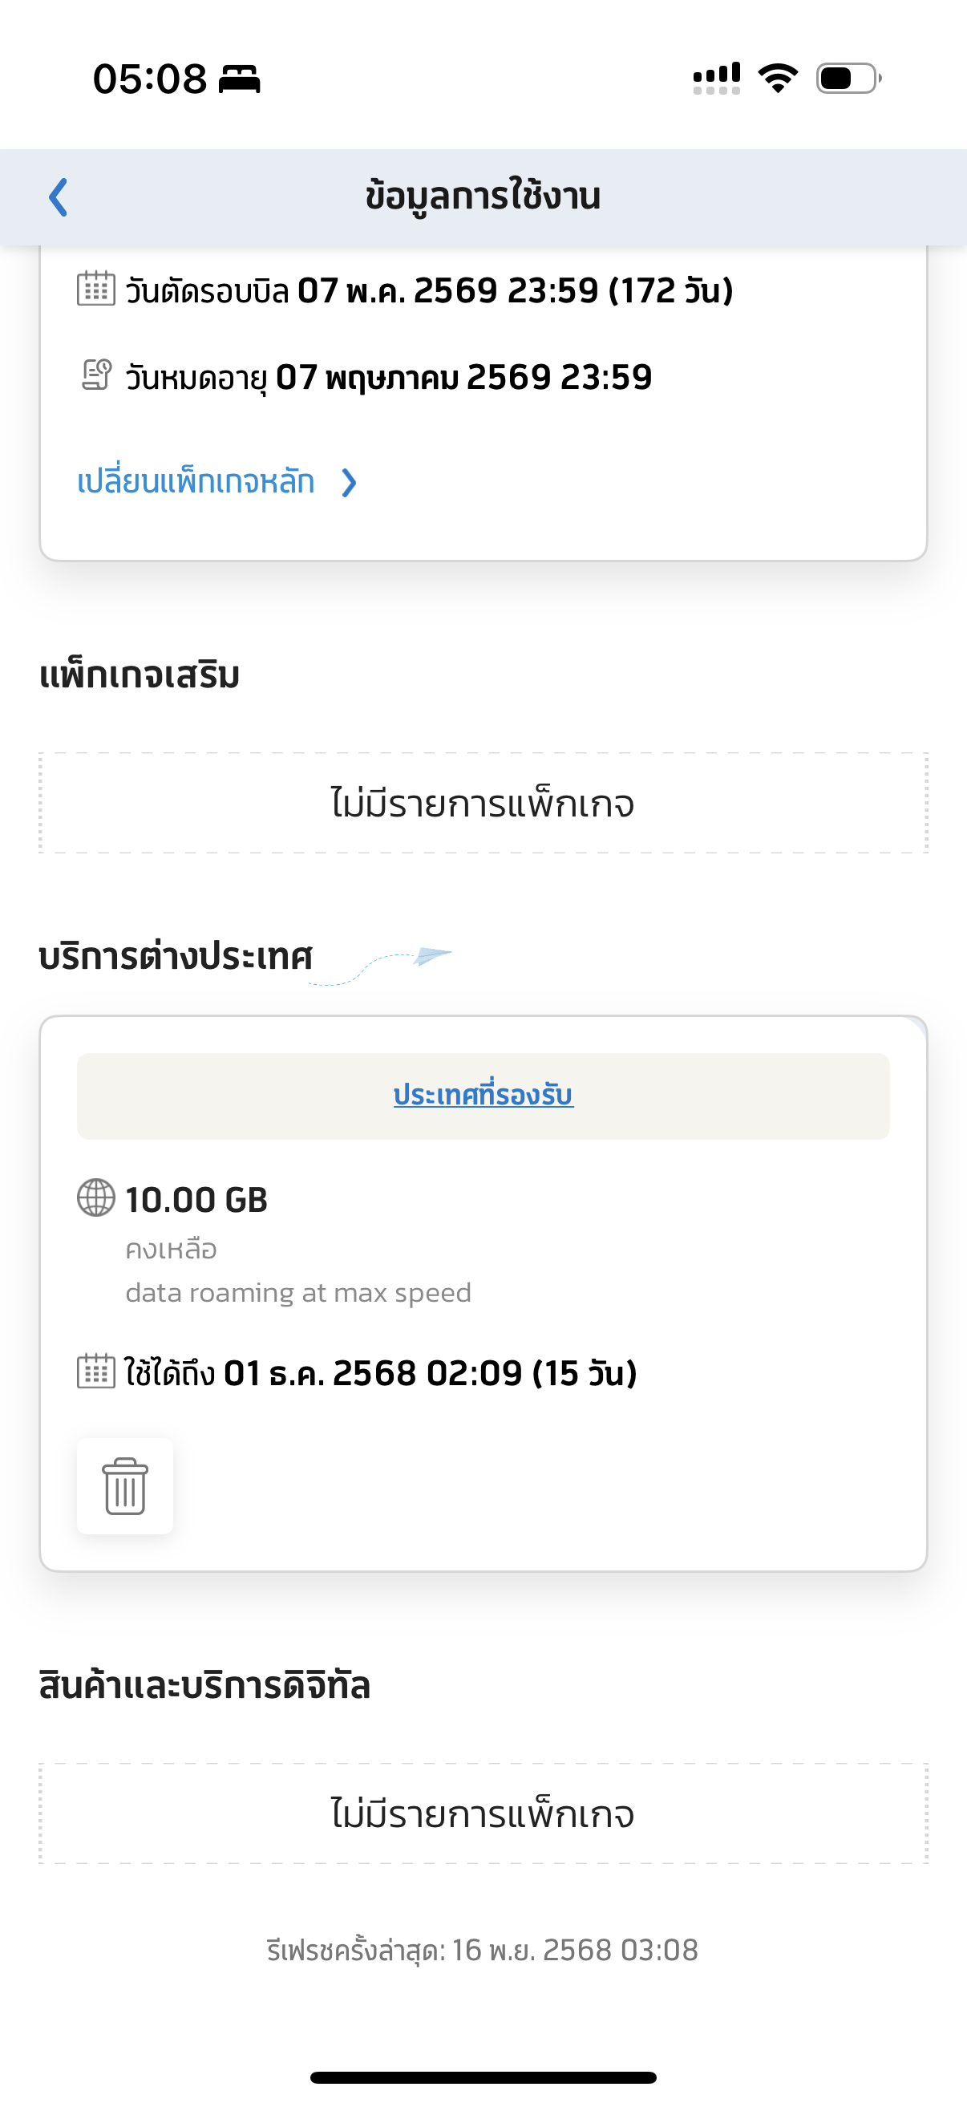The height and width of the screenshot is (2103, 967).
Task: Tap the calendar icon next to วันตัดรอบบิล
Action: pos(96,289)
